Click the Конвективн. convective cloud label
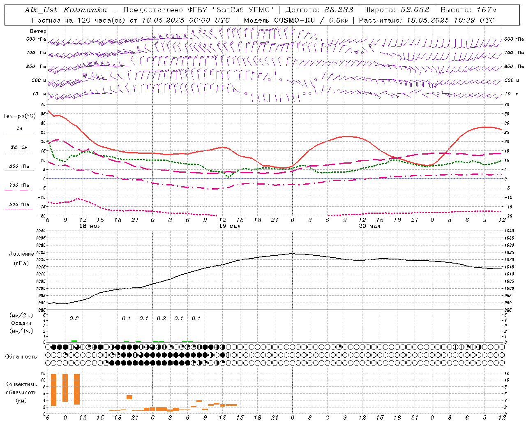 21,384
